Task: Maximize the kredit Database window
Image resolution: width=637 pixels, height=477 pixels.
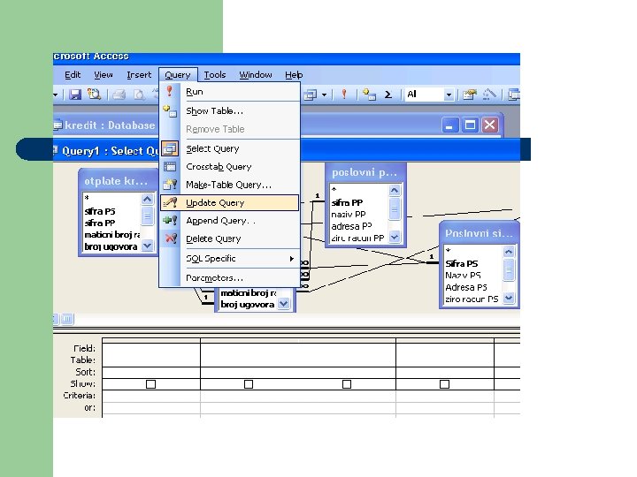Action: point(470,125)
